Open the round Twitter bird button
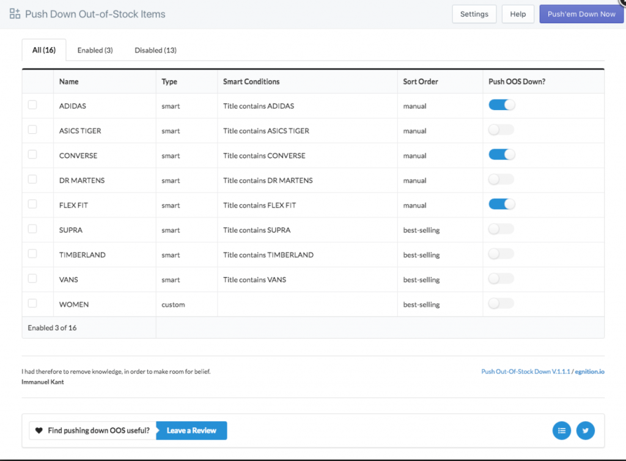The height and width of the screenshot is (461, 626). click(x=585, y=430)
